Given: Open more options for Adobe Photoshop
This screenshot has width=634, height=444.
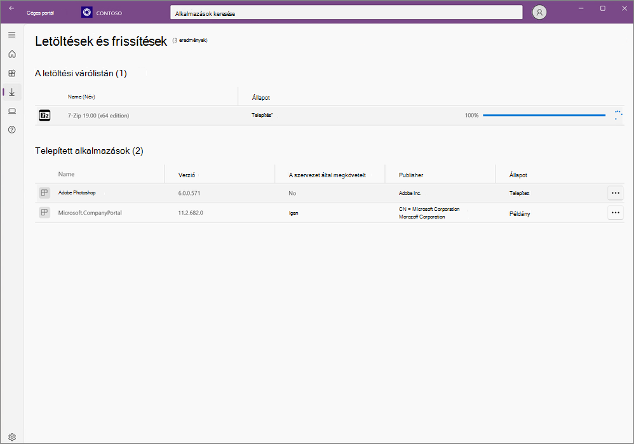Looking at the screenshot, I should coord(616,193).
